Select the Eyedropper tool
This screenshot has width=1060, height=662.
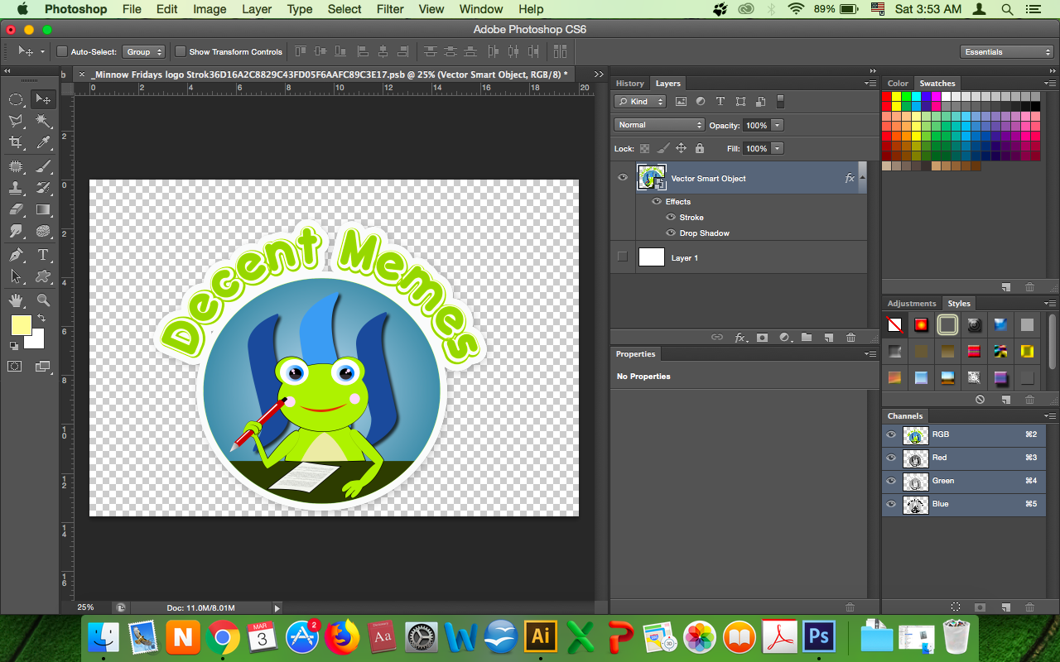click(x=43, y=144)
